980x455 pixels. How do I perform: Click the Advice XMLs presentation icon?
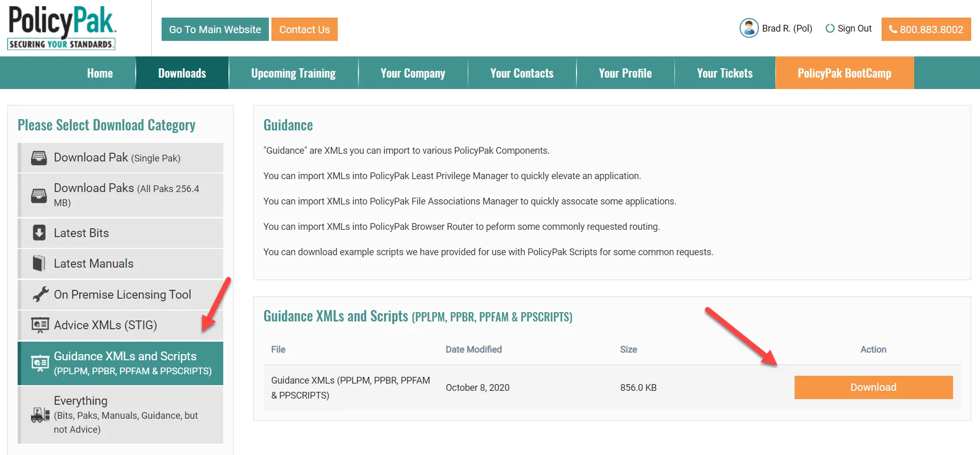40,325
